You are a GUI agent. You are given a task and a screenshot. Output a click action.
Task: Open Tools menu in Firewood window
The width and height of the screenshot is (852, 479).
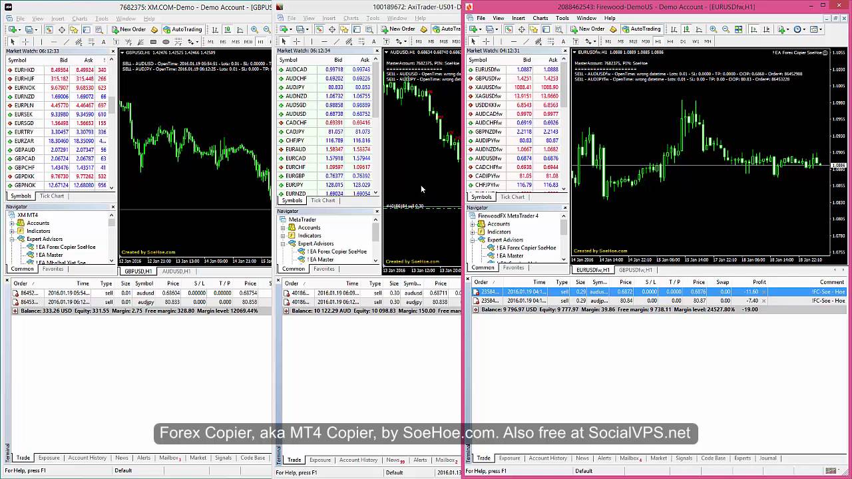tap(562, 18)
